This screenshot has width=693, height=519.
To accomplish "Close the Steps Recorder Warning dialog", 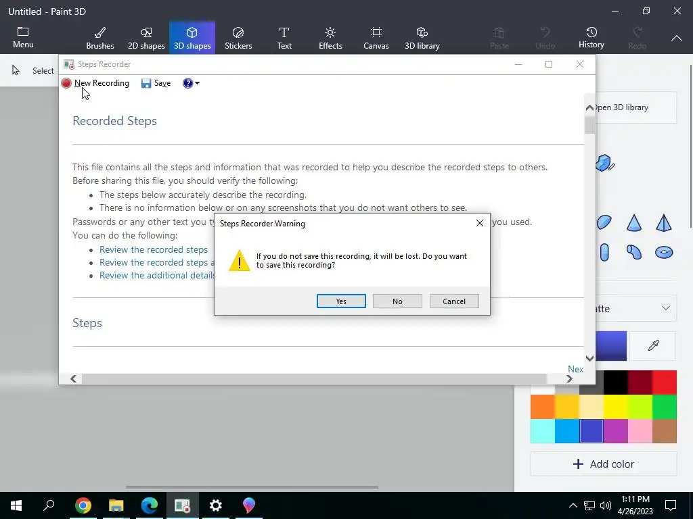I will (x=480, y=223).
